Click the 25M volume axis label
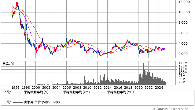195x110 pixels. 182,82
